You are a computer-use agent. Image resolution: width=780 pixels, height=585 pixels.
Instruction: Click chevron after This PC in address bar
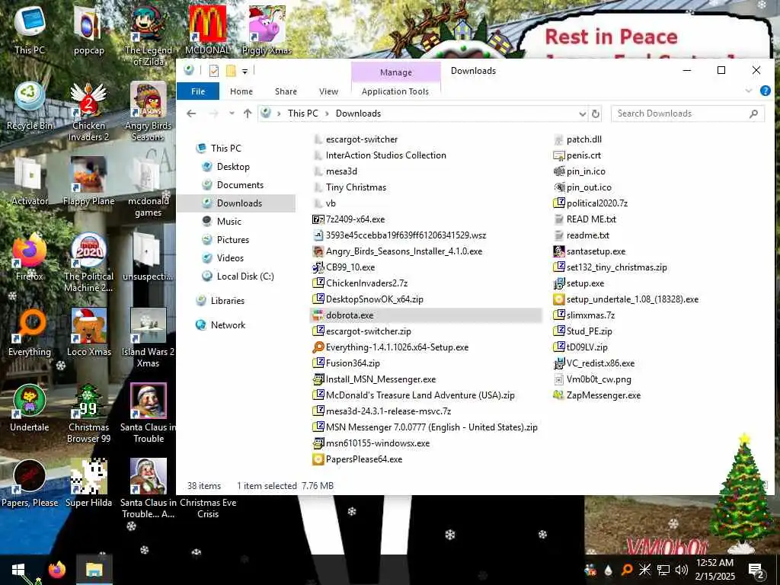tap(327, 113)
